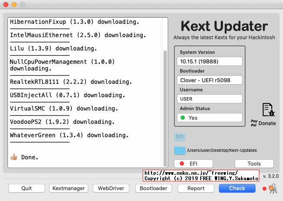Screen dimensions: 283x201
Task: Click the Report button
Action: coord(196,188)
